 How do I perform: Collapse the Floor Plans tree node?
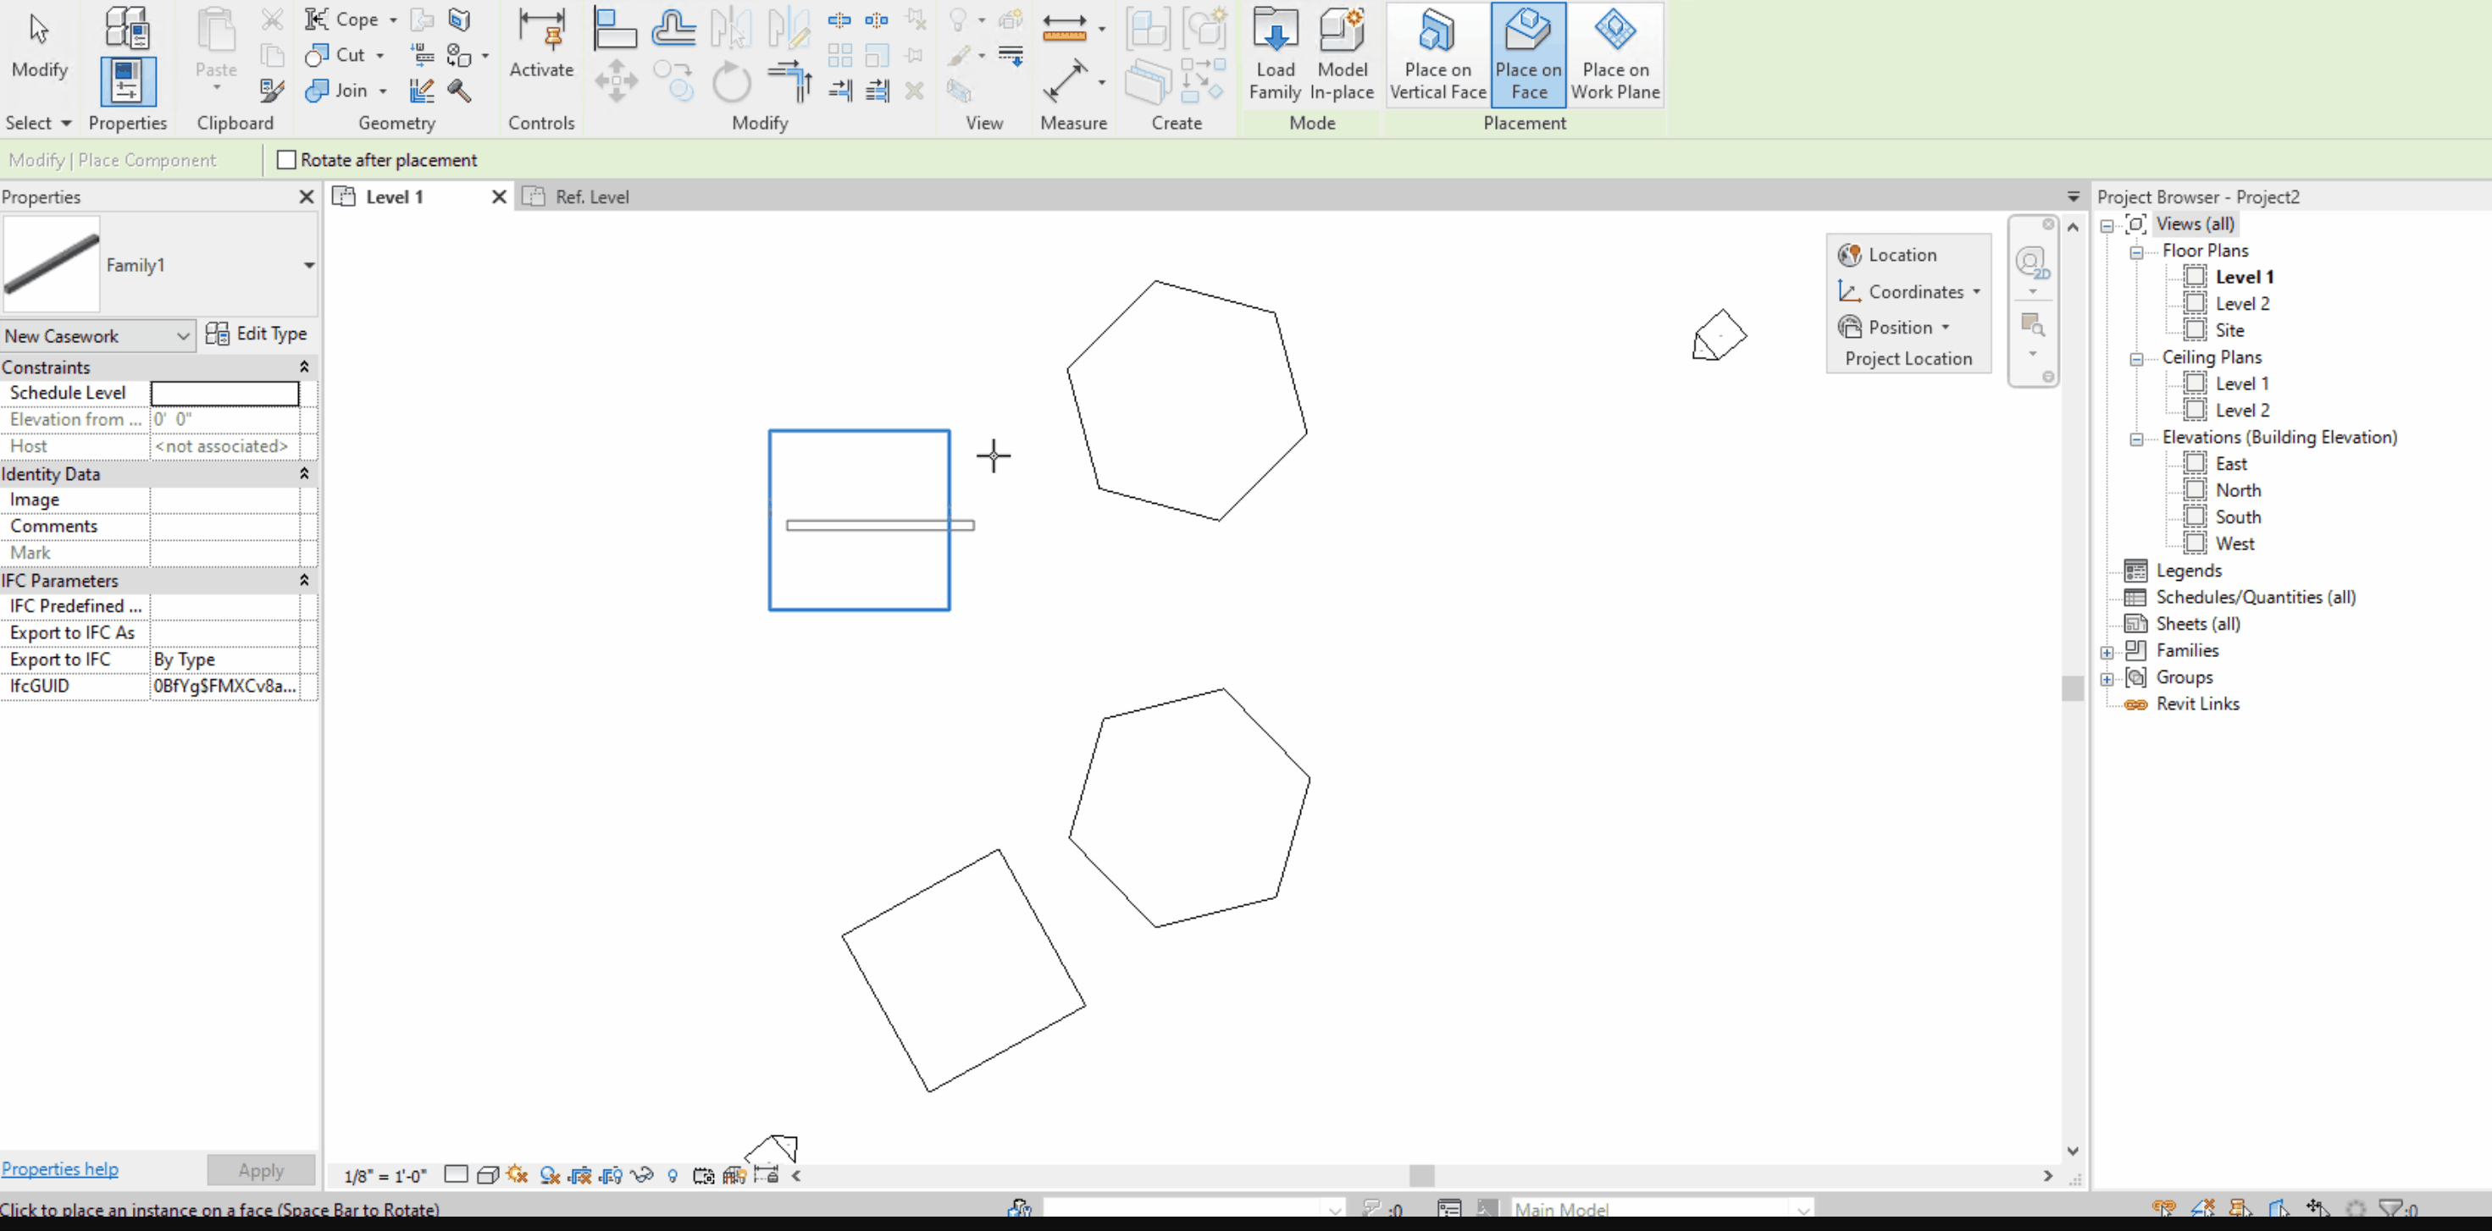click(2136, 251)
